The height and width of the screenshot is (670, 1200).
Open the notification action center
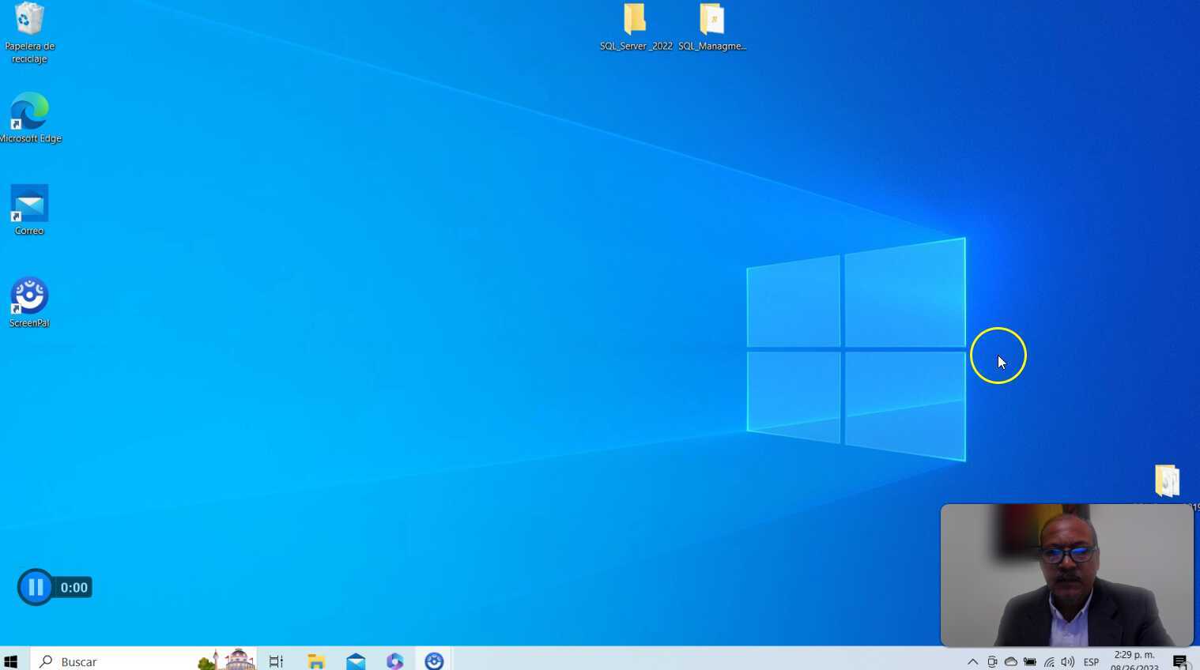click(1180, 662)
